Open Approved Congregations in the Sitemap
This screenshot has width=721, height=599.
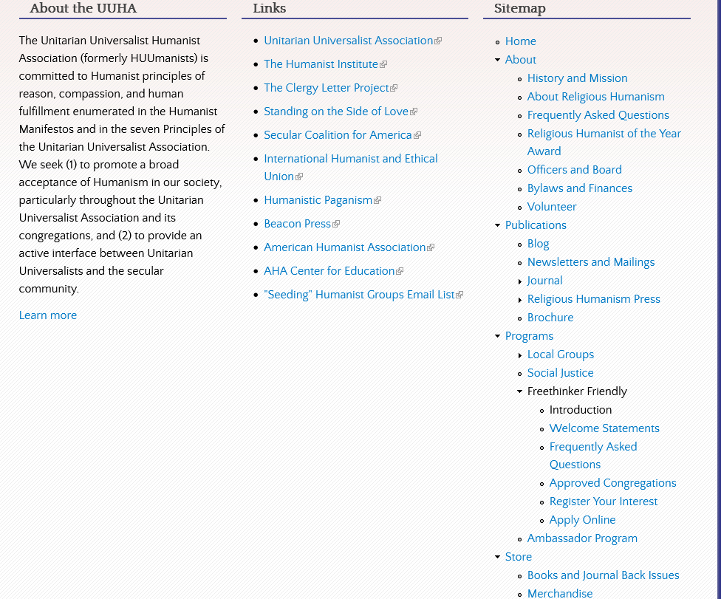(x=613, y=483)
